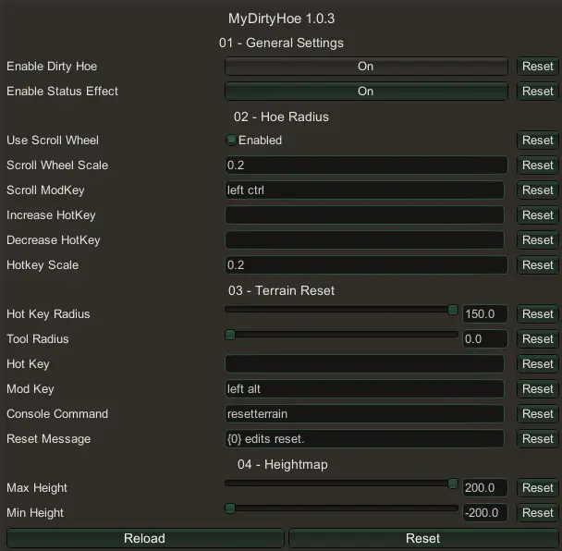Image resolution: width=562 pixels, height=551 pixels.
Task: Click the empty Decrease HotKey field
Action: click(x=364, y=239)
